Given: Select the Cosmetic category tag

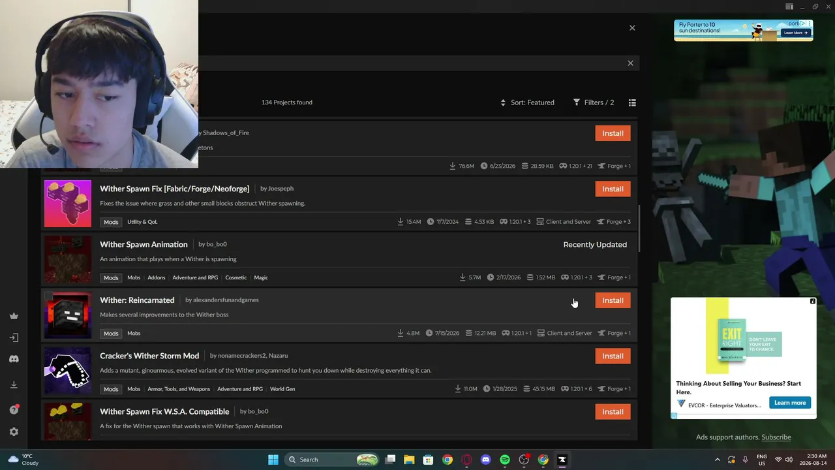Looking at the screenshot, I should click(x=236, y=277).
